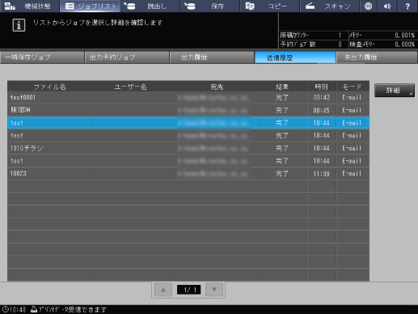Switch to the 一時保存ジョブ tab
The image size is (418, 314).
42,57
